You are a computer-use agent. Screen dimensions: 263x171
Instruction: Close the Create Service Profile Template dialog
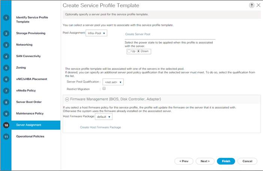coord(258,5)
